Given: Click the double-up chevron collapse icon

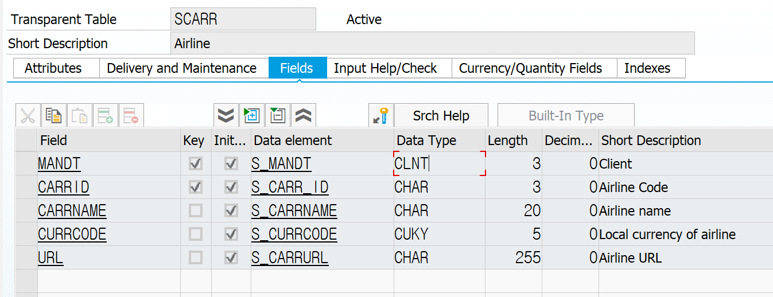Looking at the screenshot, I should pos(303,116).
